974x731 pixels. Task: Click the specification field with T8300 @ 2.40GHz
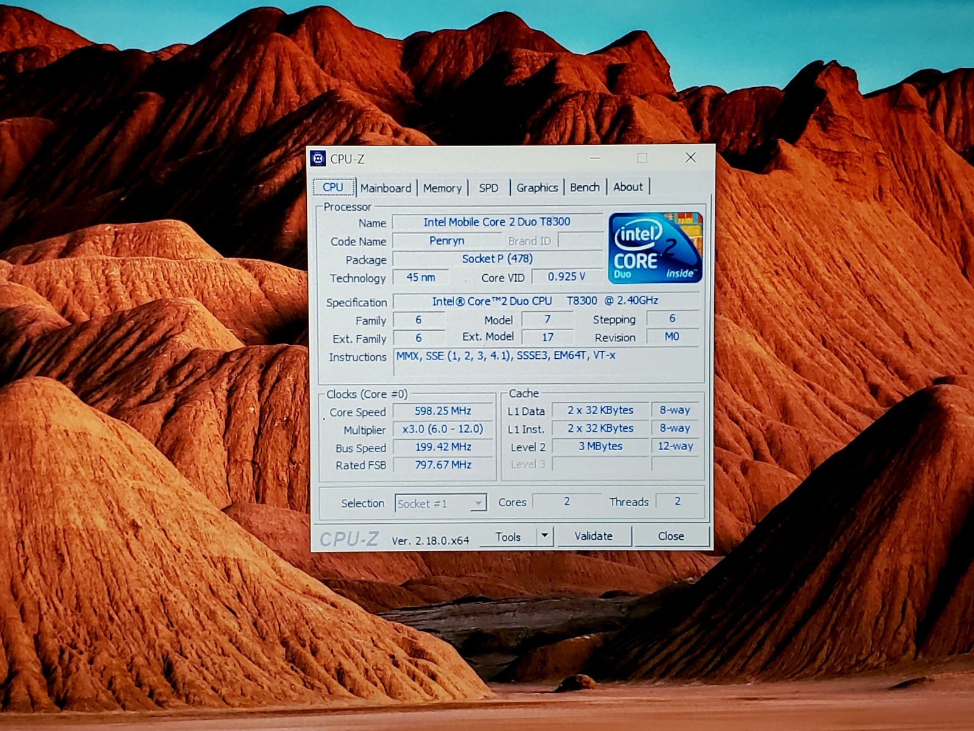(x=545, y=301)
